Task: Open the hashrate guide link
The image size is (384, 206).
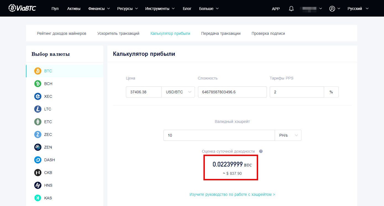Action: 232,194
